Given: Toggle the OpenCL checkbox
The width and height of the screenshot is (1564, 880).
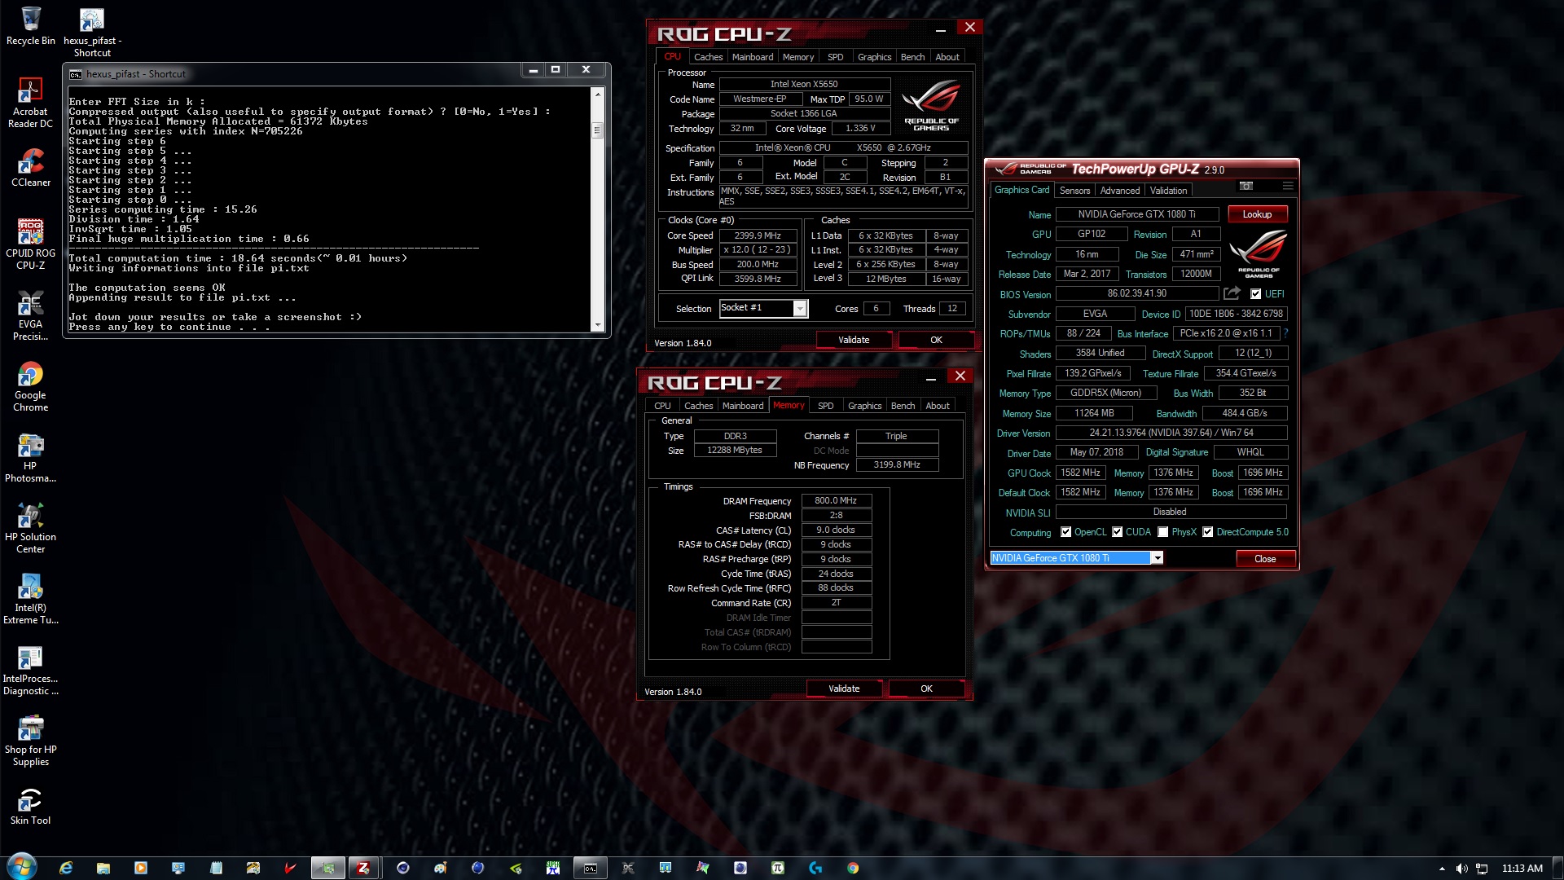Looking at the screenshot, I should coord(1065,532).
